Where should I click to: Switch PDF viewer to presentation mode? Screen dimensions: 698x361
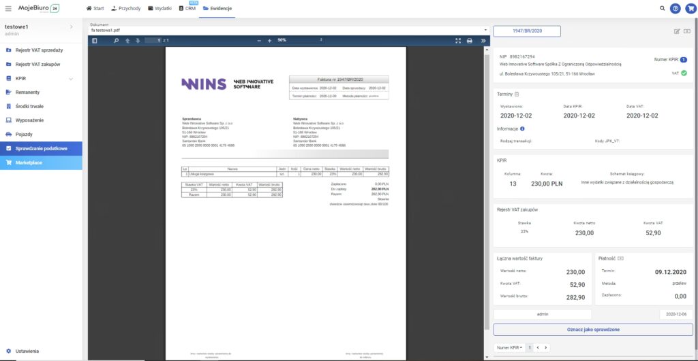pyautogui.click(x=458, y=41)
